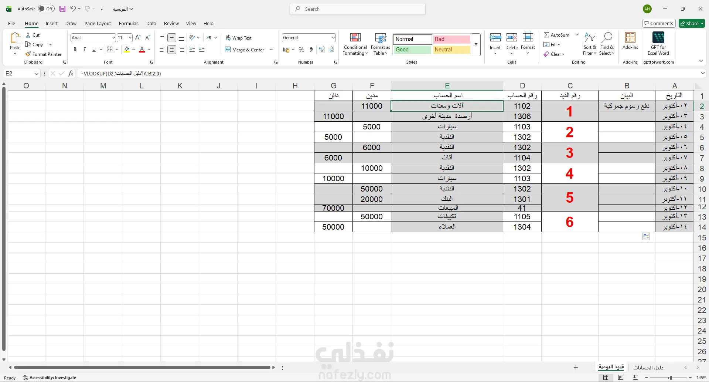Expand the Merge & Center dropdown arrow
Image resolution: width=709 pixels, height=382 pixels.
(x=272, y=50)
